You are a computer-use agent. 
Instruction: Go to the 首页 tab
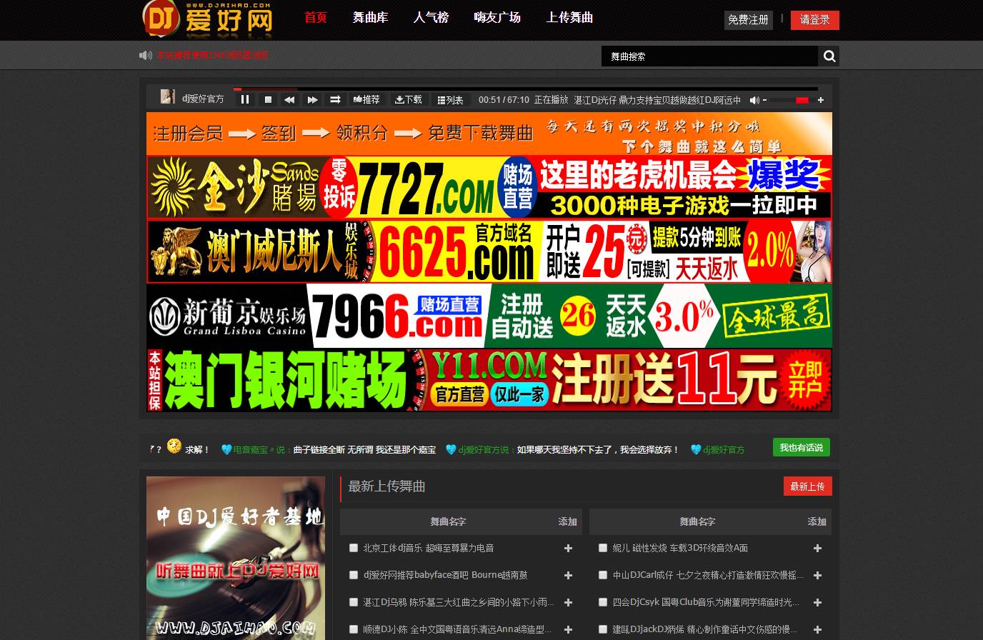point(316,17)
